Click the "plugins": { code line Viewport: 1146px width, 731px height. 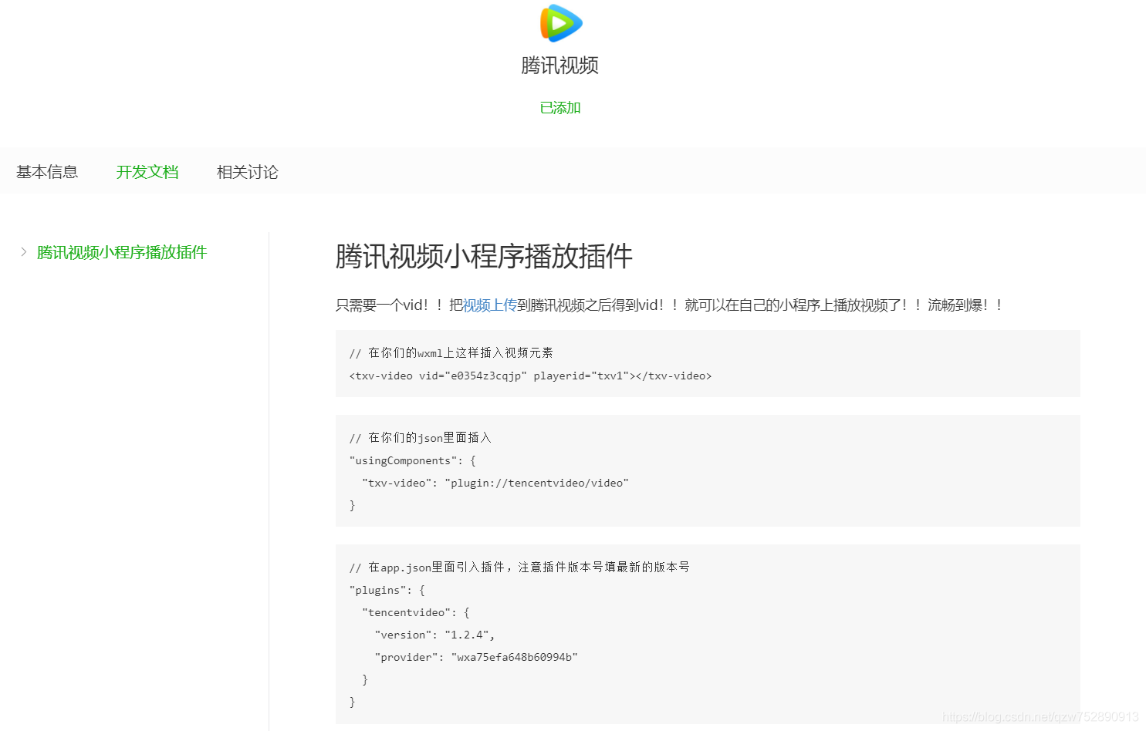pyautogui.click(x=387, y=590)
